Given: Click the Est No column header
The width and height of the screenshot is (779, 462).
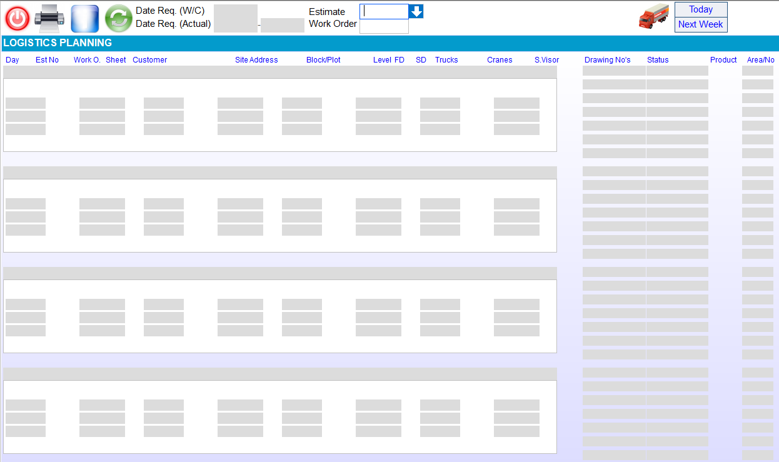Looking at the screenshot, I should click(x=47, y=60).
